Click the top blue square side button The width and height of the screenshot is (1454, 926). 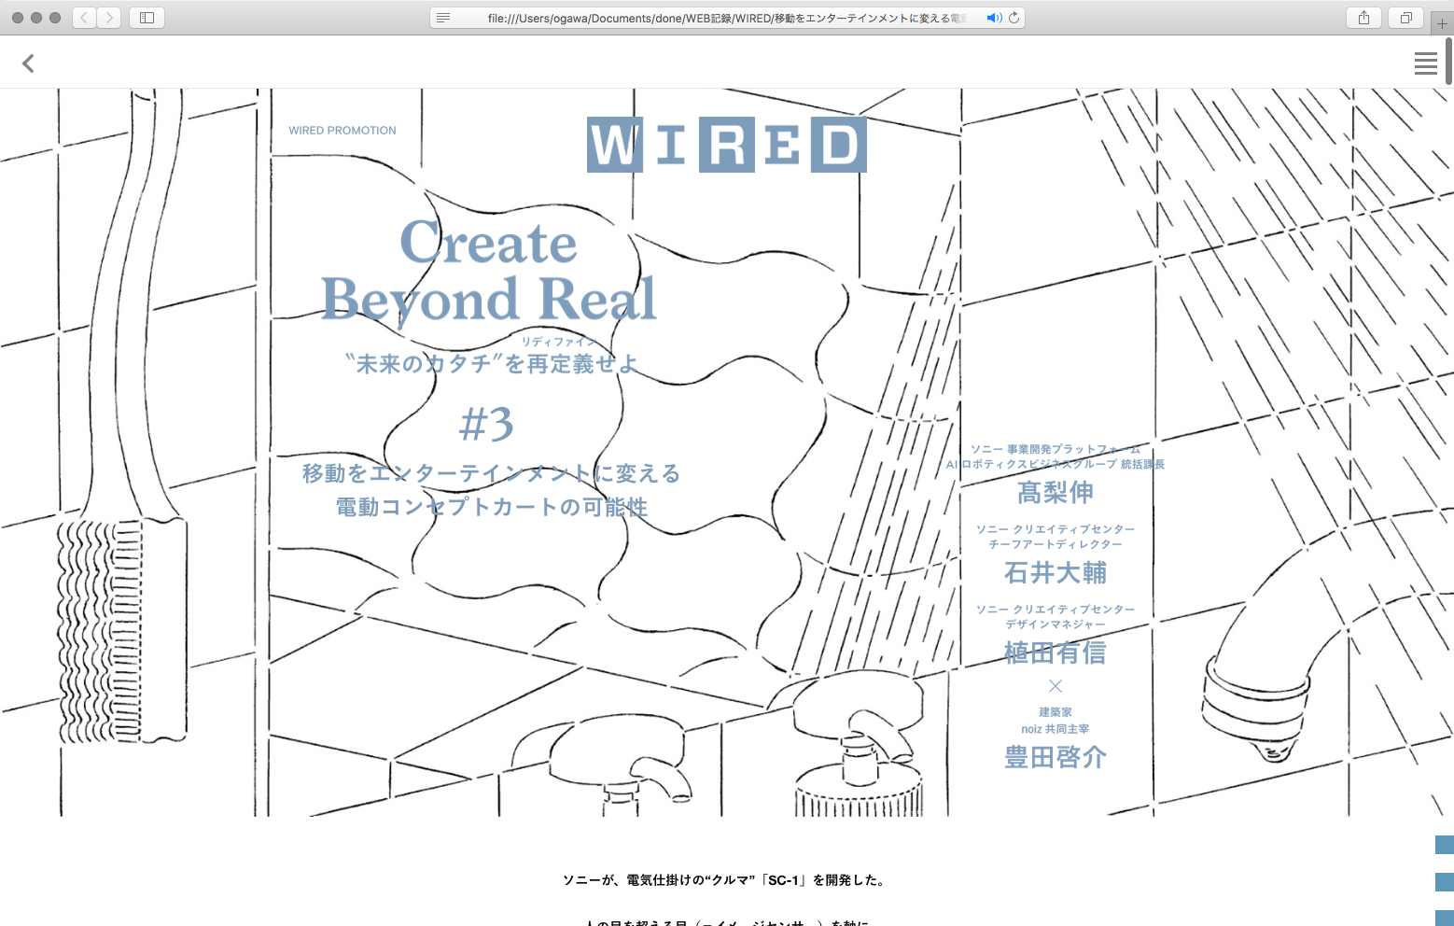pyautogui.click(x=1445, y=845)
